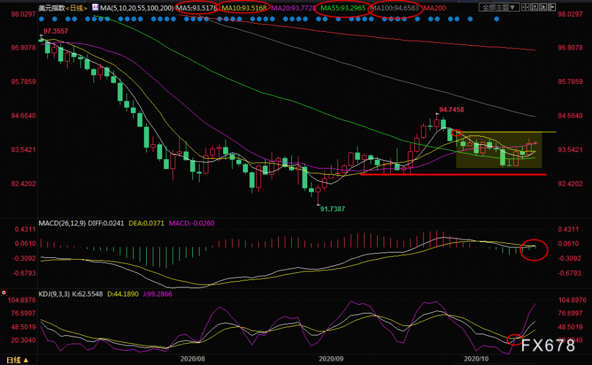Click the 2020/10 date marker on timeline
Screen dimensions: 592x365
[x=476, y=358]
